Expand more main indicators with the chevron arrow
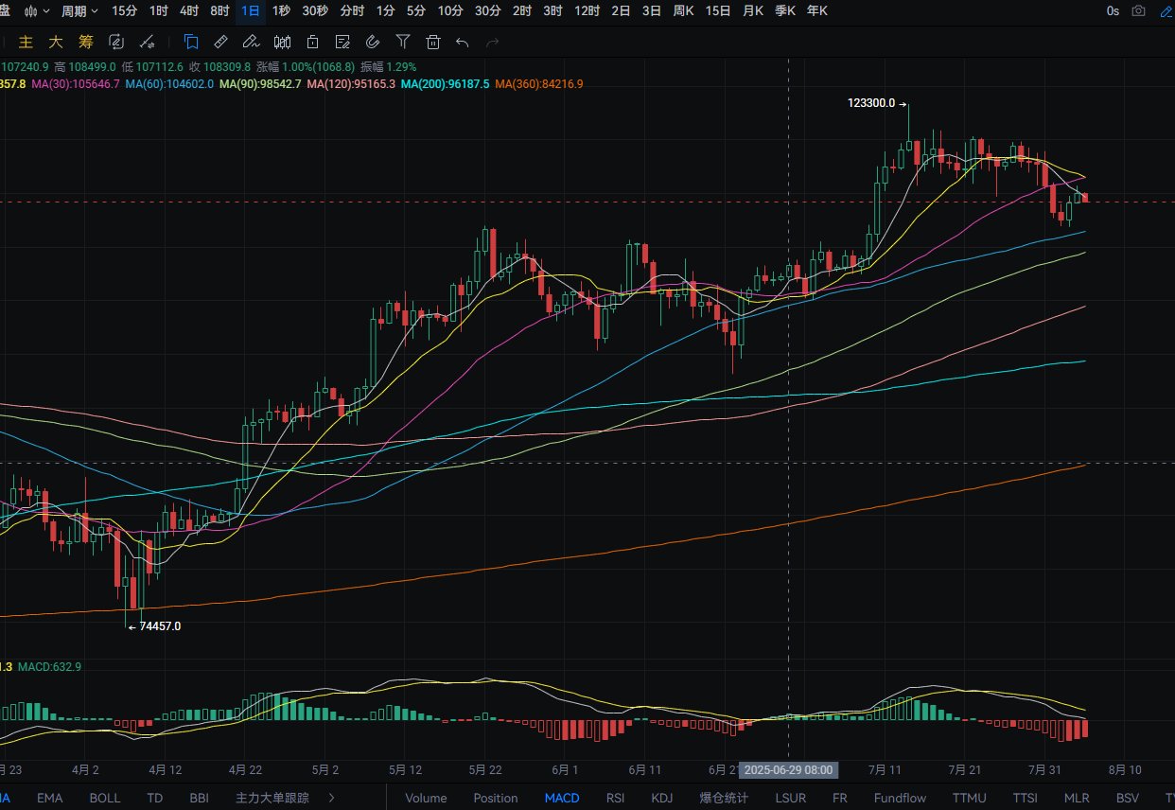 click(x=331, y=798)
